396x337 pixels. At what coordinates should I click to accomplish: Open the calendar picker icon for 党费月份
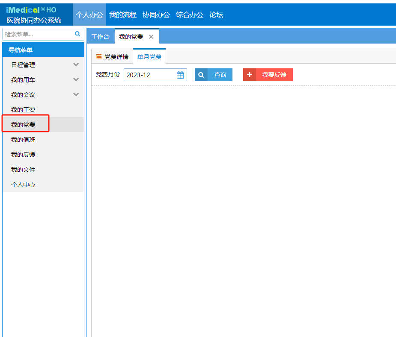180,75
